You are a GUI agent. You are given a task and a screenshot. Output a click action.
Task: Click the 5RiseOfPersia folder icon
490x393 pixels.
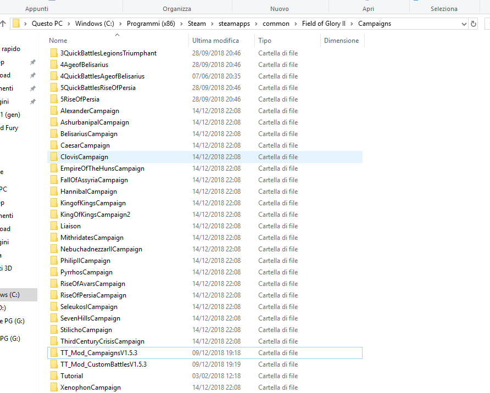point(54,99)
